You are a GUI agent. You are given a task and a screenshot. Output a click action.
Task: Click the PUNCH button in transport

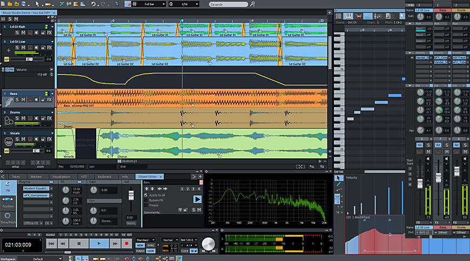(140, 251)
